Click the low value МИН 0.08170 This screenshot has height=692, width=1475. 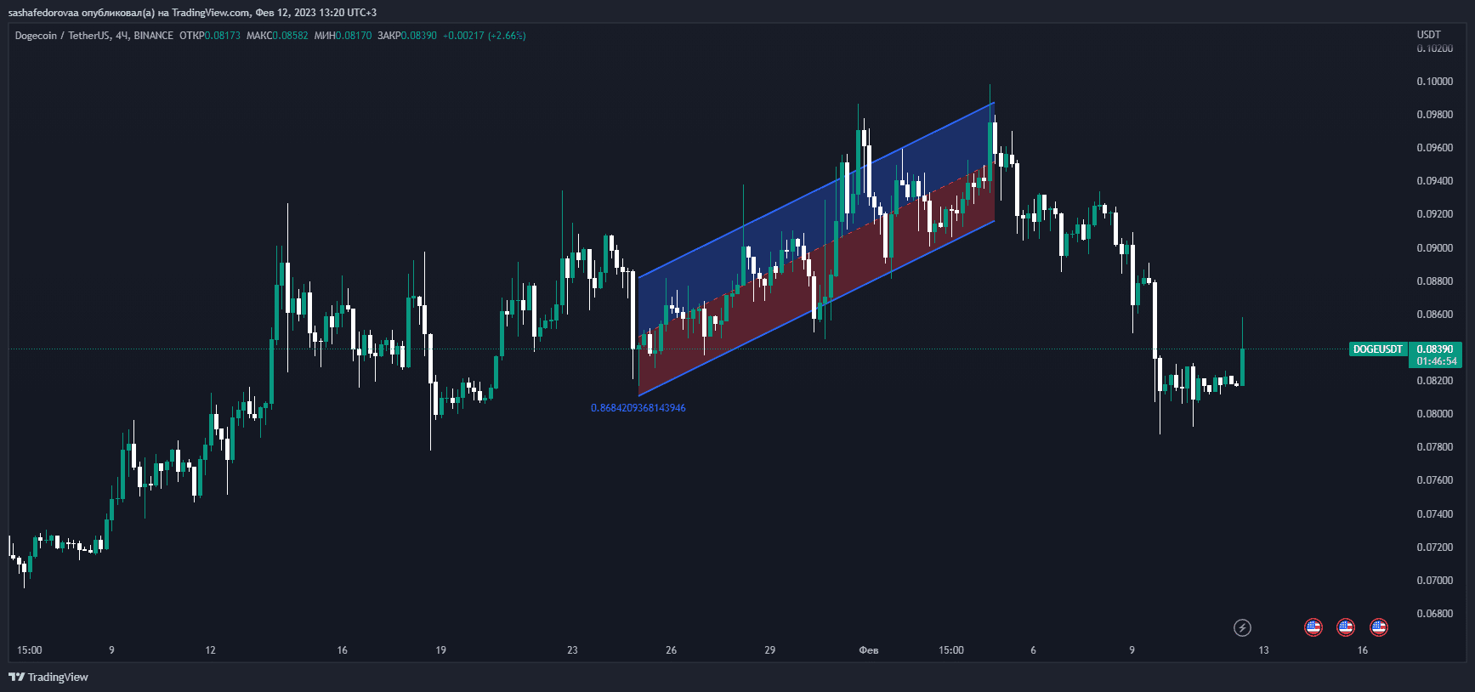[x=343, y=36]
